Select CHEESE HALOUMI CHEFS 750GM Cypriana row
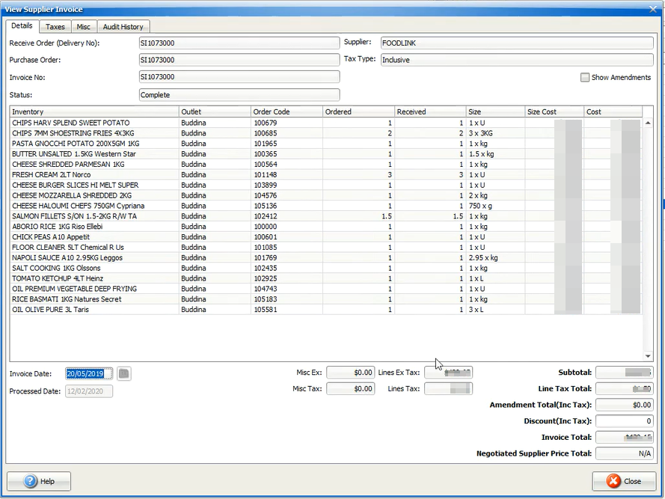Screen dimensions: 665x499 pyautogui.click(x=325, y=206)
